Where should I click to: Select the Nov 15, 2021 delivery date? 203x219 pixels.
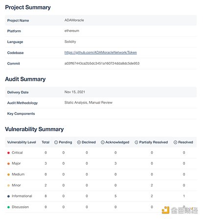click(75, 92)
